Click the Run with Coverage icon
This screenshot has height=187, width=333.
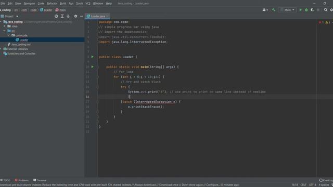tap(312, 10)
